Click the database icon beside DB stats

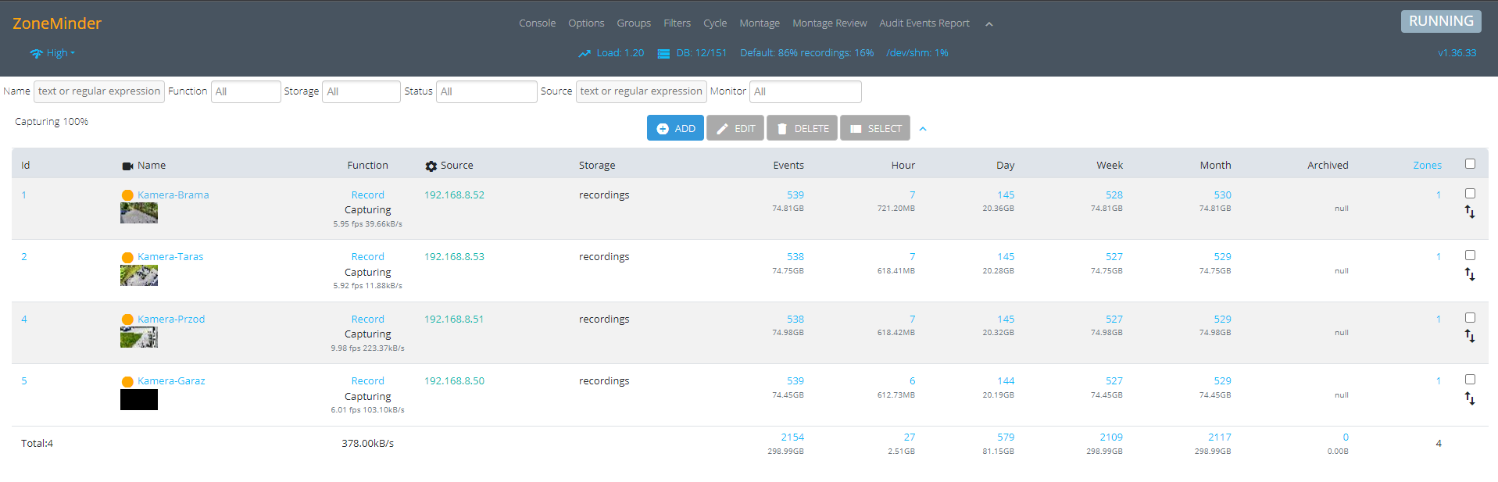pyautogui.click(x=663, y=54)
